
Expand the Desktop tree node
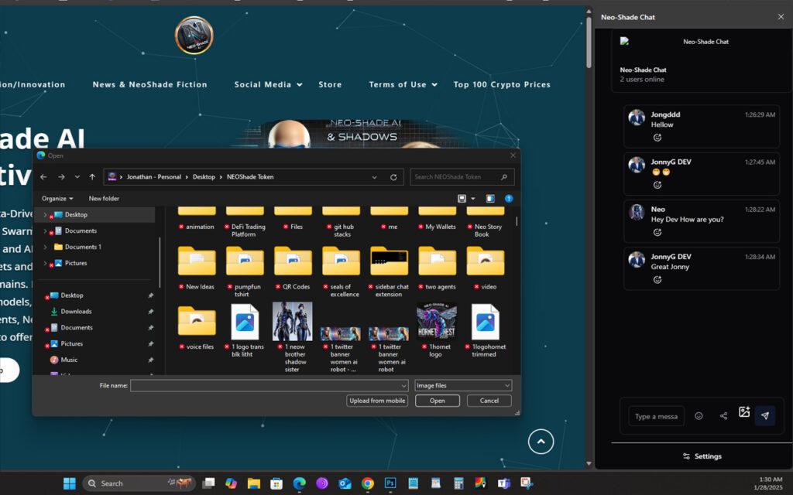click(44, 215)
